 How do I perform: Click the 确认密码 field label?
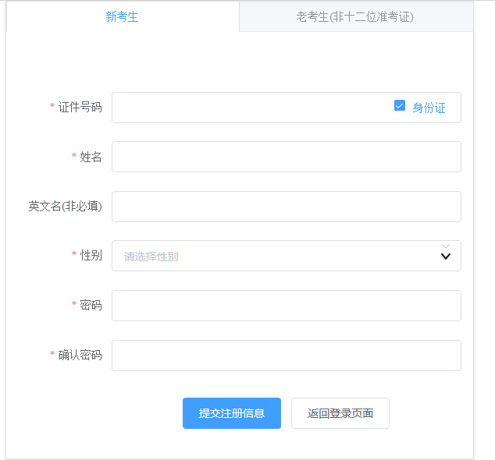(80, 356)
